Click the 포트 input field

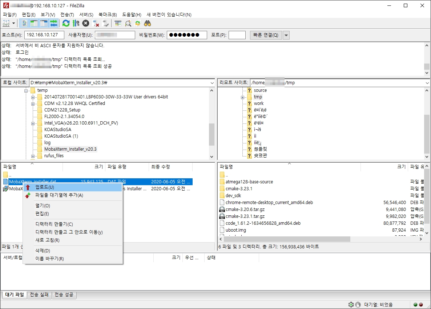pyautogui.click(x=237, y=35)
